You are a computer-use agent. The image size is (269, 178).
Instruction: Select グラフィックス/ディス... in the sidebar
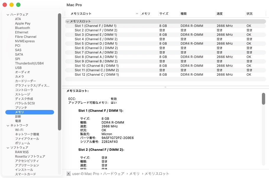click(32, 85)
